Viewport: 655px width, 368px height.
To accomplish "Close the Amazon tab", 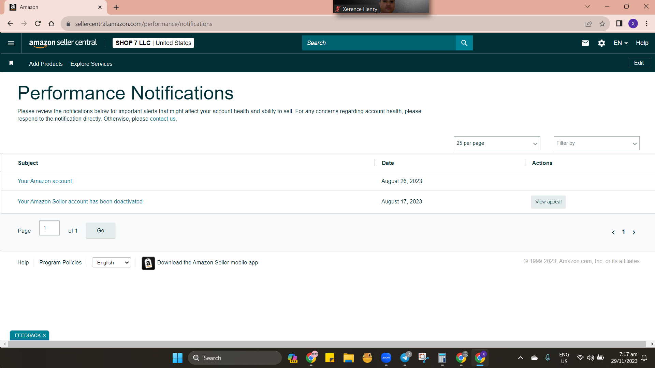I will click(100, 7).
